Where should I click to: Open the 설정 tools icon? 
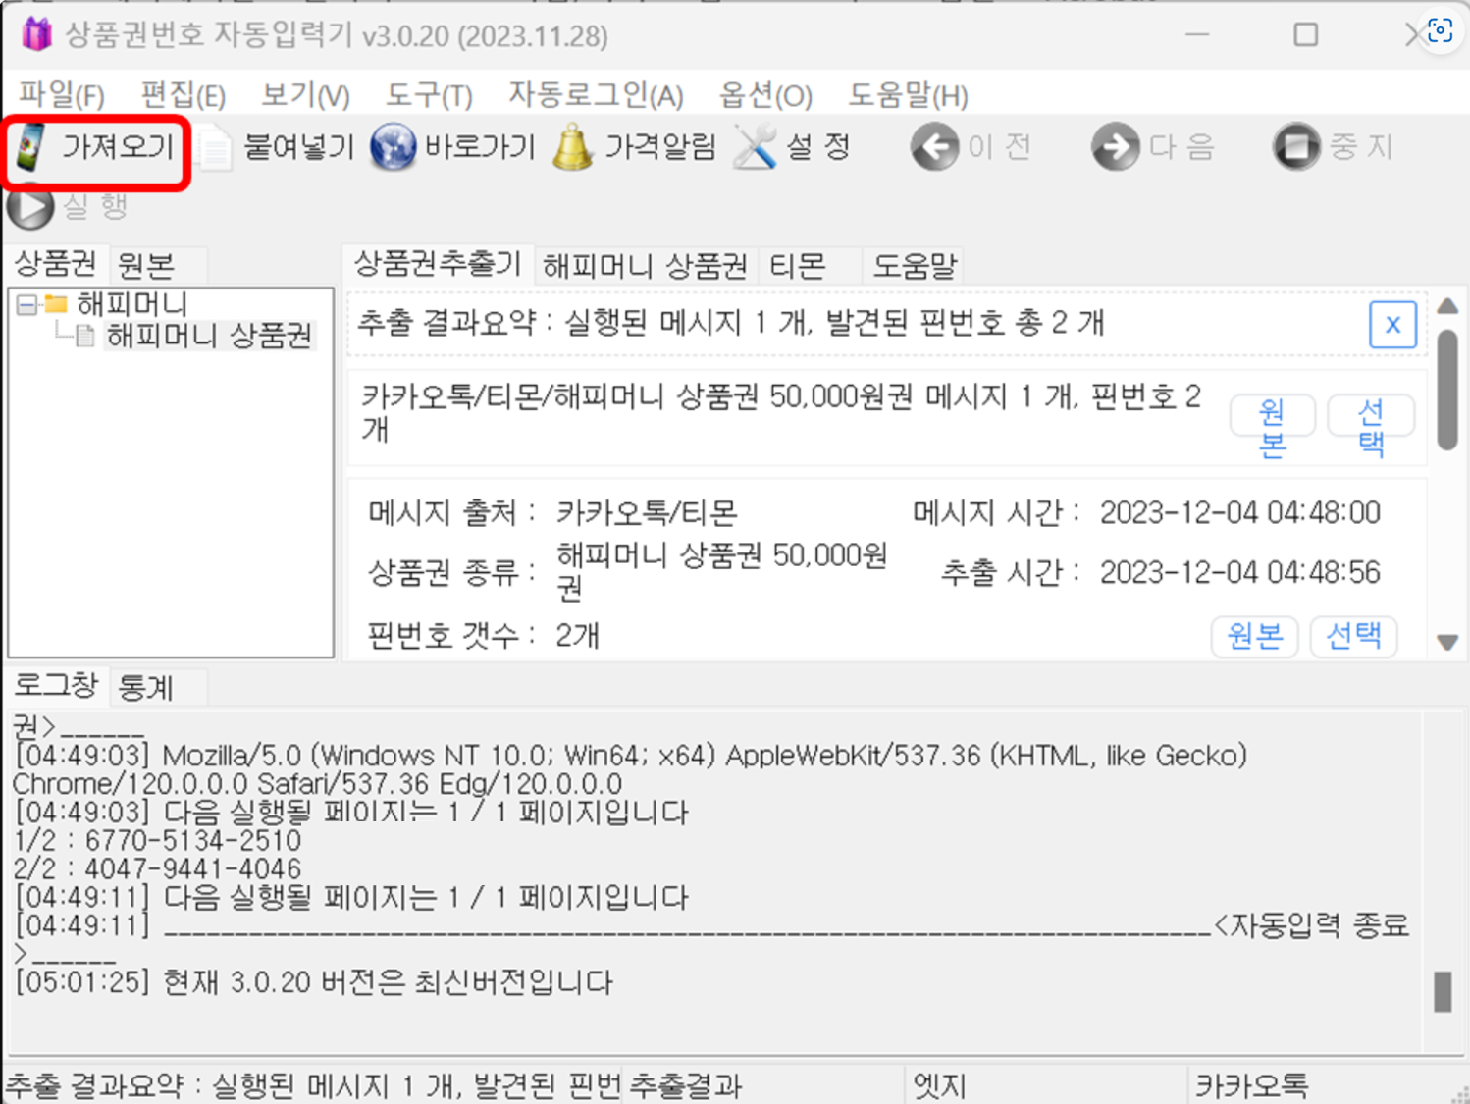pyautogui.click(x=755, y=147)
